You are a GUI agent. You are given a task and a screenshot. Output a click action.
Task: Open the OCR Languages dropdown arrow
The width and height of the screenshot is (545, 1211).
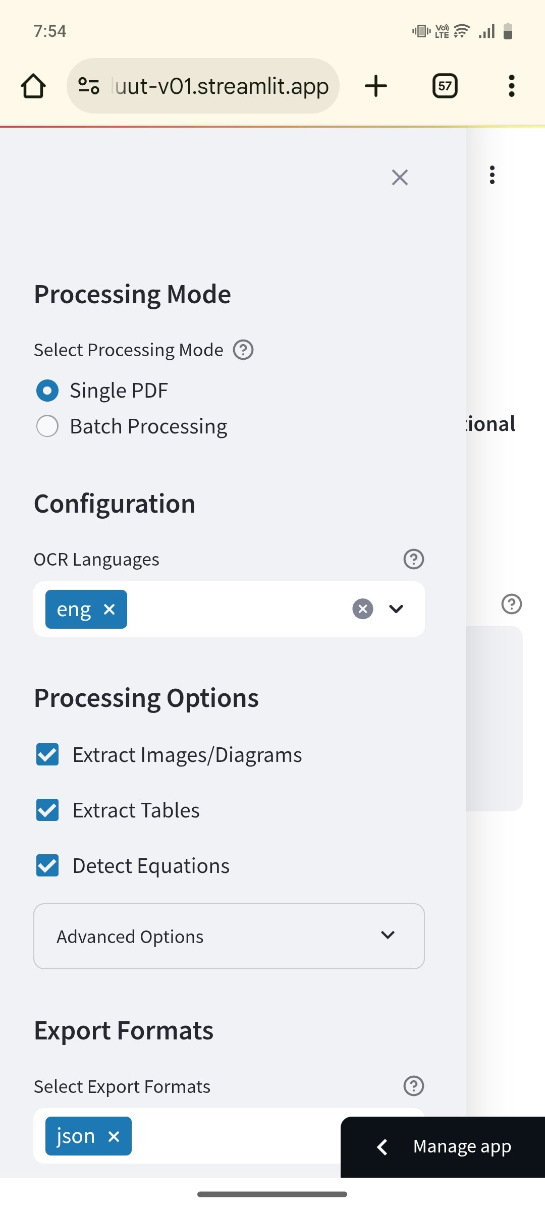pos(396,609)
